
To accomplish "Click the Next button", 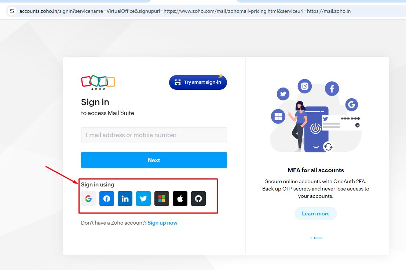I will coord(154,160).
